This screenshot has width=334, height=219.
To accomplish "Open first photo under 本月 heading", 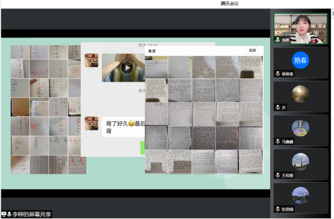I will point(156,67).
